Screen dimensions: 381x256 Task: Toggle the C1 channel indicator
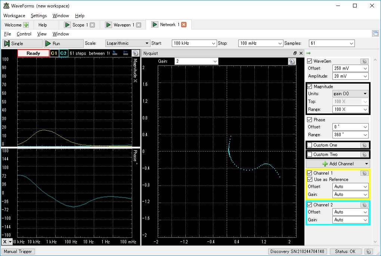point(54,53)
